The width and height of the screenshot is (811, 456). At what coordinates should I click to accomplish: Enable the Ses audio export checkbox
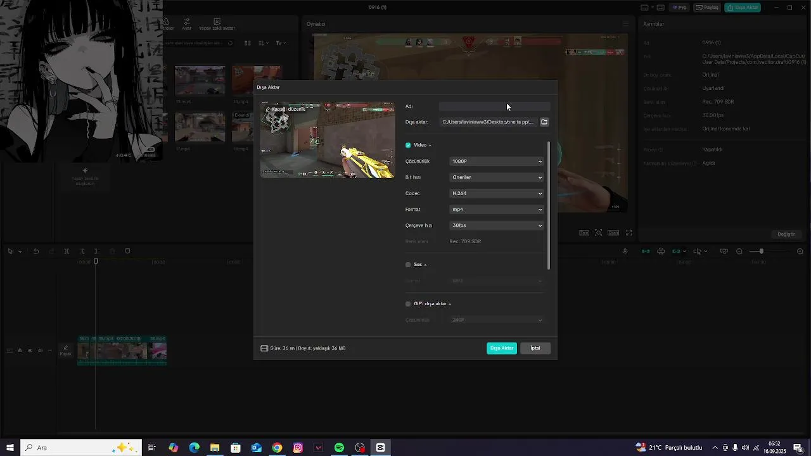pos(408,265)
